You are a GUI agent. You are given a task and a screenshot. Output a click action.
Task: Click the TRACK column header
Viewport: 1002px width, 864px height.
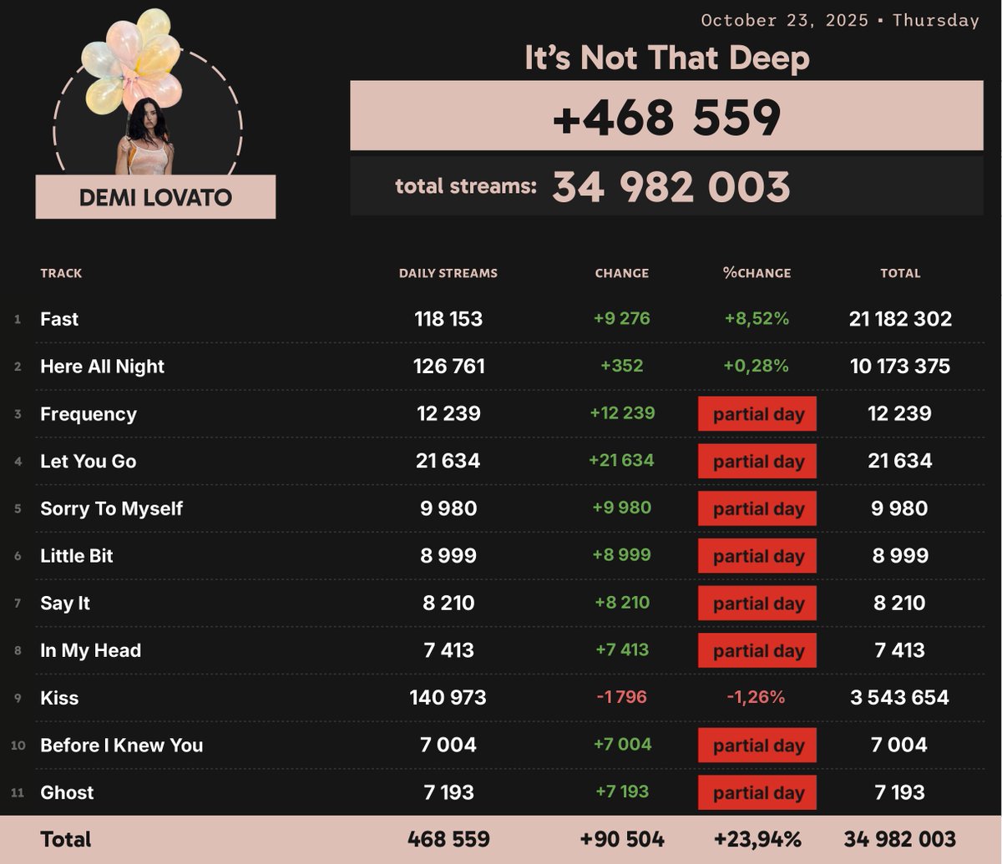[61, 273]
